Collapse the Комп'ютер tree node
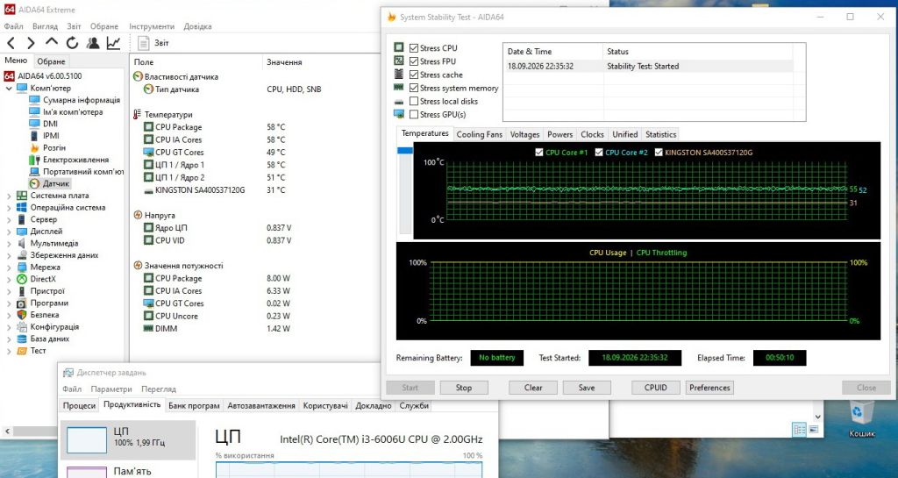 pos(9,89)
